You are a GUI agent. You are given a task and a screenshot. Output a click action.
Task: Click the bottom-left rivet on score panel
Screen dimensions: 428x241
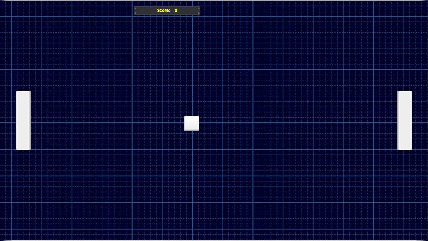tap(136, 13)
